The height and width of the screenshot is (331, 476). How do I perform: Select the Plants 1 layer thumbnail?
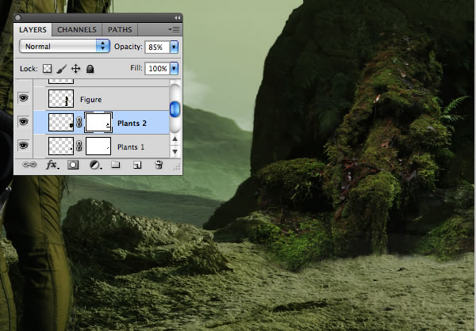pos(61,146)
